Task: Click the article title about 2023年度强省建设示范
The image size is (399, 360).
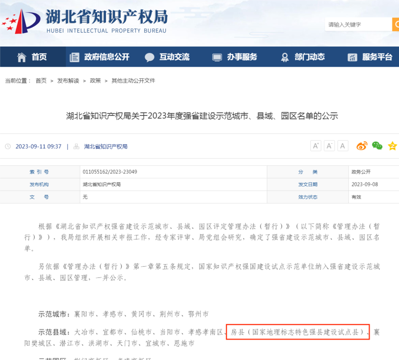Action: click(202, 116)
